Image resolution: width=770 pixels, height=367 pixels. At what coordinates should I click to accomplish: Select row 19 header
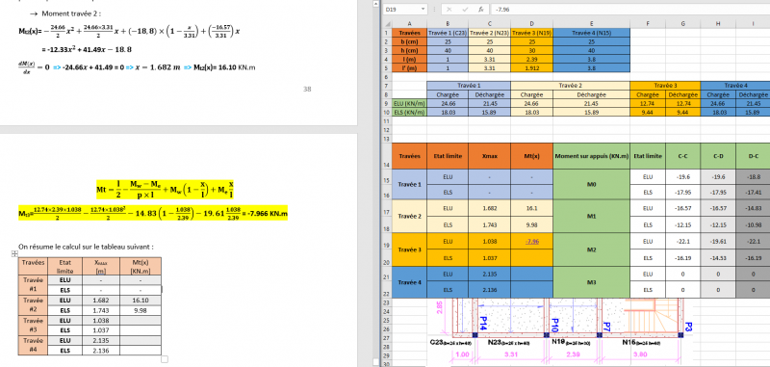(388, 241)
